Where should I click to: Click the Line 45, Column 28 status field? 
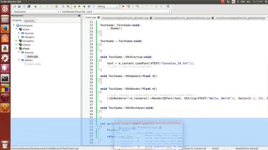click(x=196, y=148)
